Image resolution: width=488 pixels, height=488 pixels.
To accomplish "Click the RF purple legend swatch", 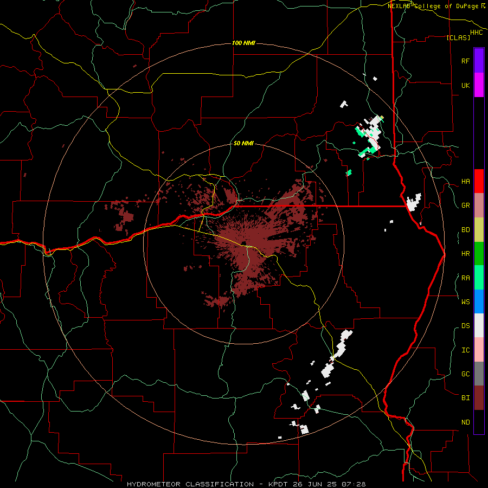I will point(479,61).
